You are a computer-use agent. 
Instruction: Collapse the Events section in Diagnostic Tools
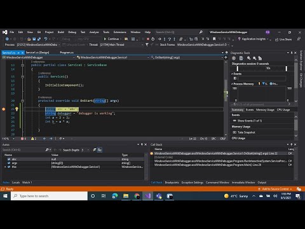coord(232,74)
